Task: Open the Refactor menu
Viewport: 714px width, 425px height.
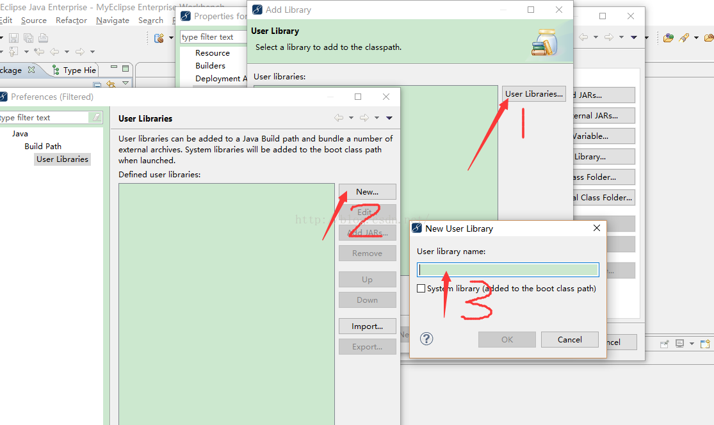Action: tap(71, 20)
